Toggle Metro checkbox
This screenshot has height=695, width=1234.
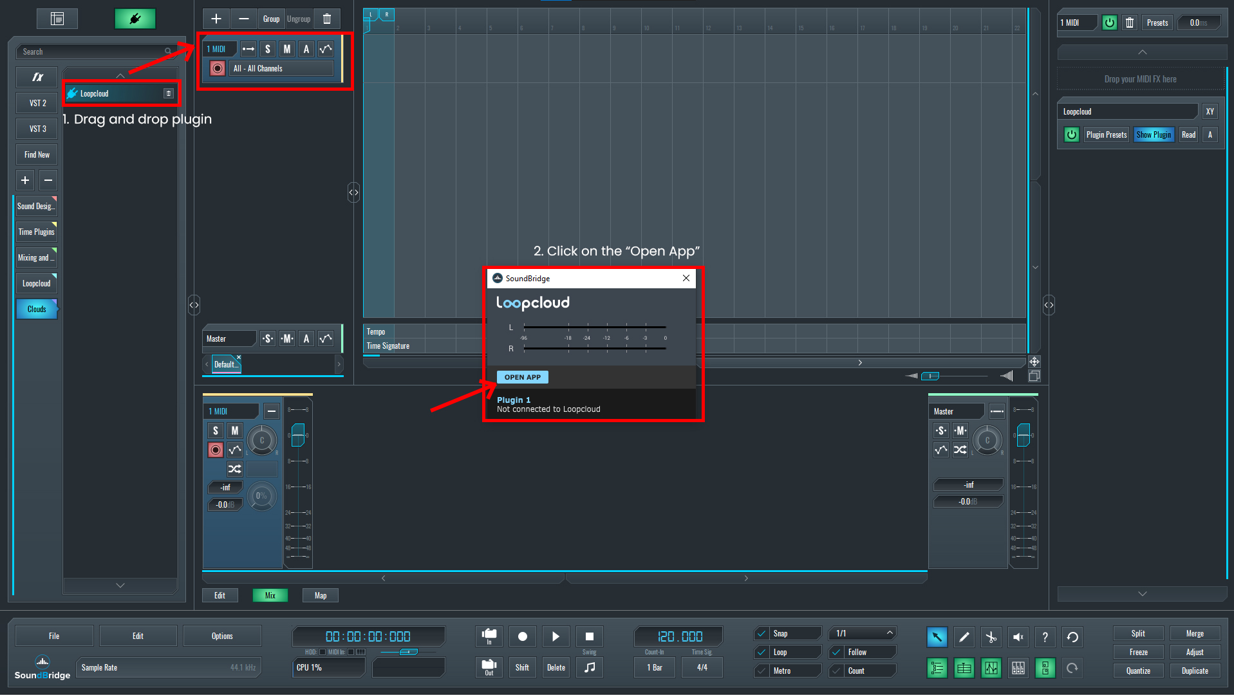(x=762, y=671)
